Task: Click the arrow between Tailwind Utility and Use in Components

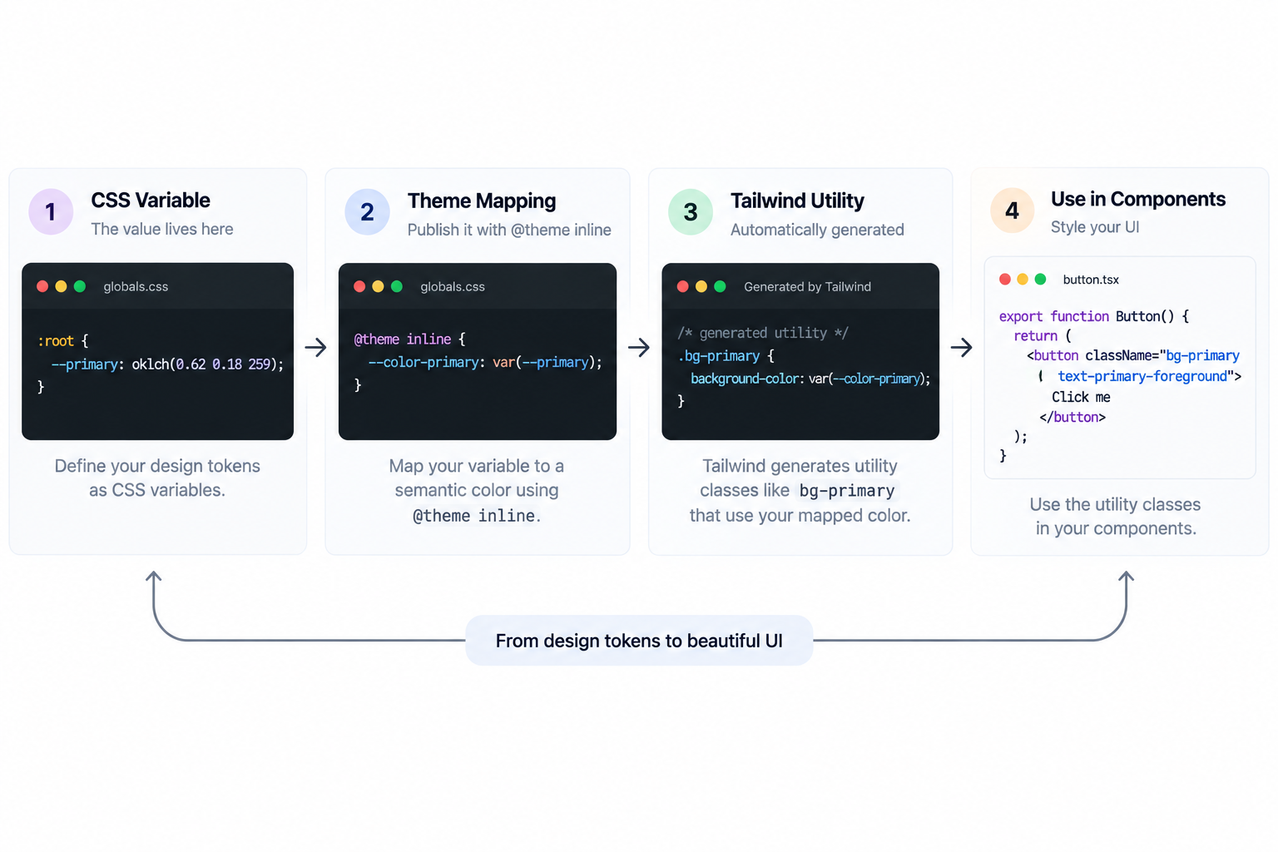Action: tap(961, 347)
